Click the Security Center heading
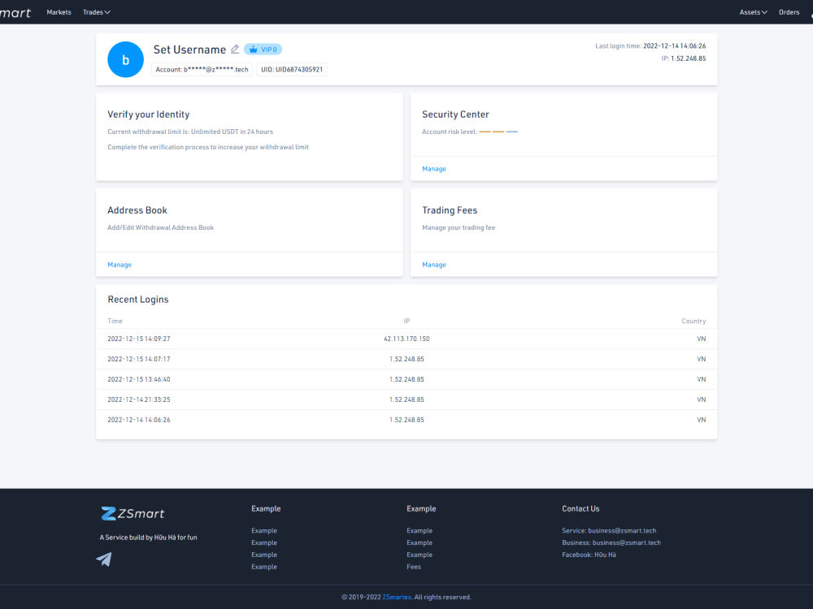This screenshot has height=609, width=813. [x=455, y=114]
